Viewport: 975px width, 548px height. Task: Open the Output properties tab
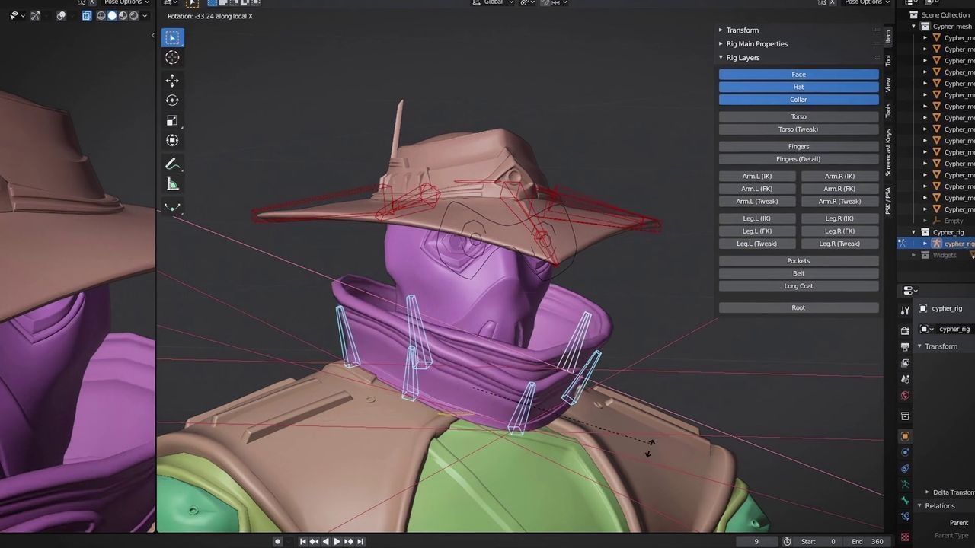click(x=905, y=347)
